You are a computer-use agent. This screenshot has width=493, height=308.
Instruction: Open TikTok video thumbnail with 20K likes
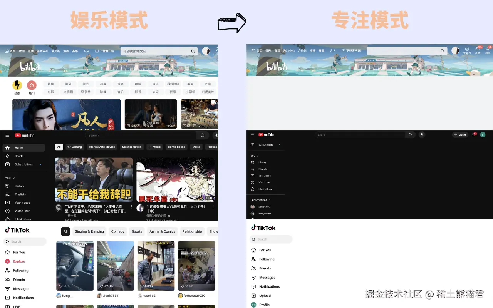click(75, 266)
